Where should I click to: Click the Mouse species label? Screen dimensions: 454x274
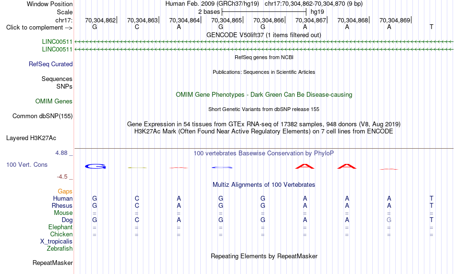coord(63,213)
